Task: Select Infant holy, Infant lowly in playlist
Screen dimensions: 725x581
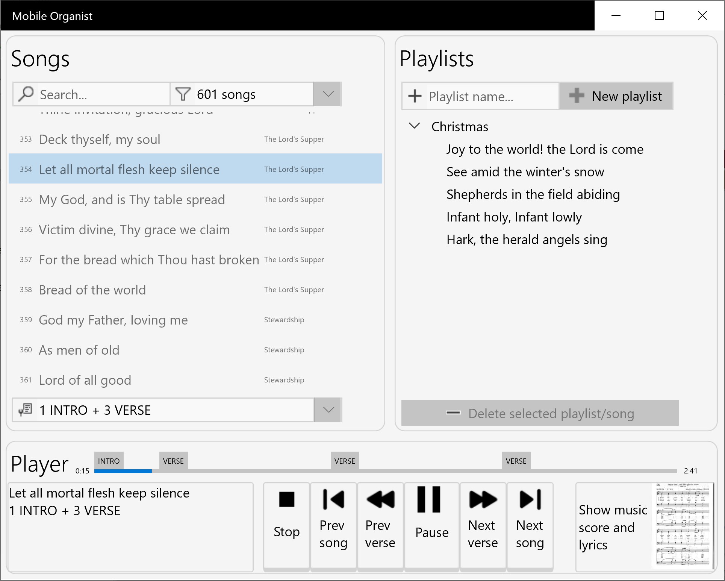Action: click(x=514, y=217)
